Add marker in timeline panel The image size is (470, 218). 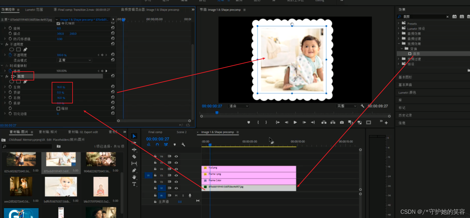pos(174,145)
